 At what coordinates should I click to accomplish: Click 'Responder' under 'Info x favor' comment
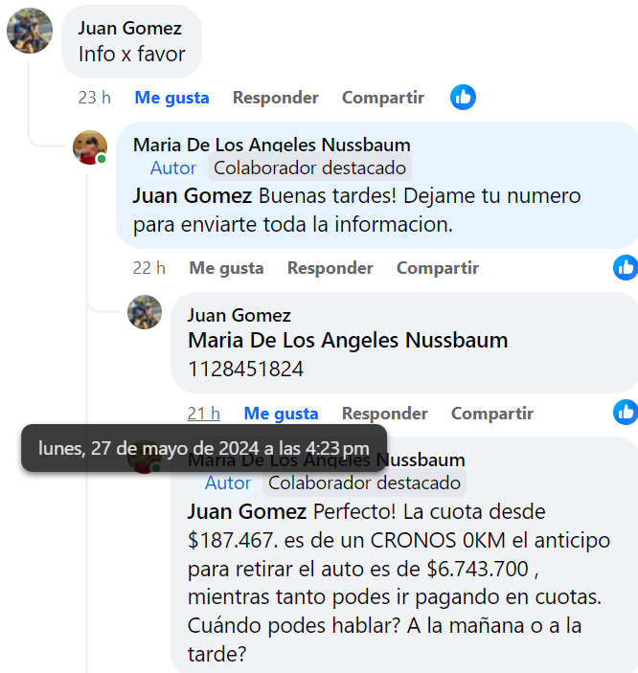pyautogui.click(x=275, y=98)
